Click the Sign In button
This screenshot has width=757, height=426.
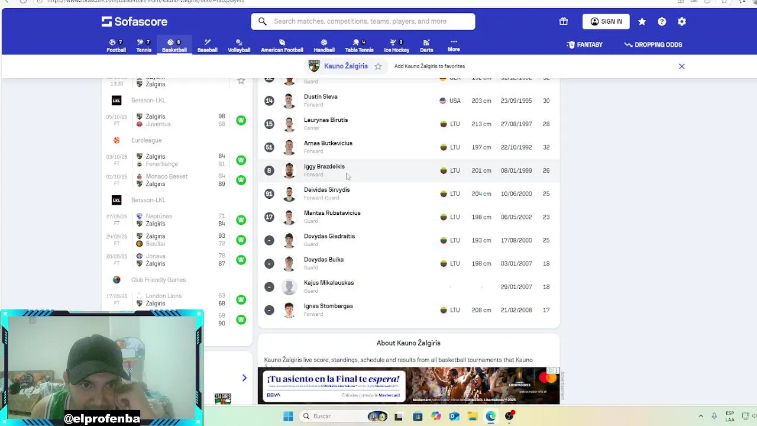(606, 21)
